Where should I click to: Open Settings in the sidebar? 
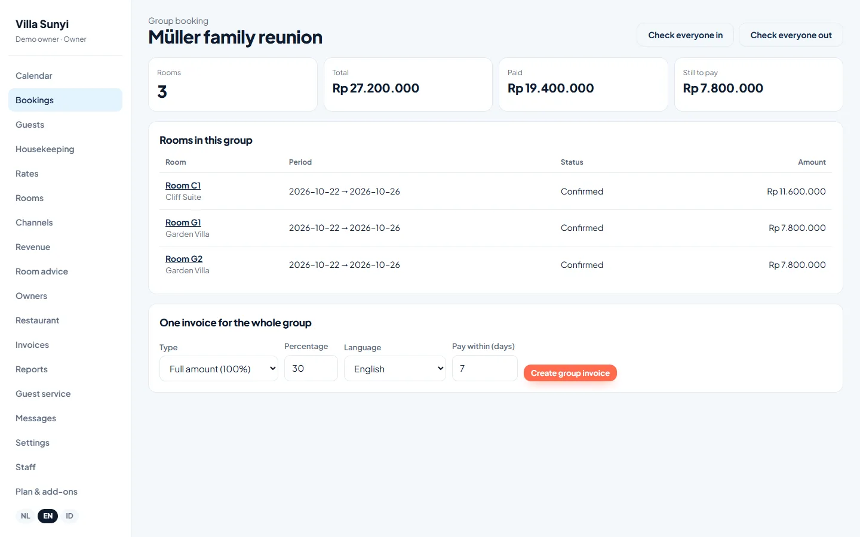tap(65, 443)
